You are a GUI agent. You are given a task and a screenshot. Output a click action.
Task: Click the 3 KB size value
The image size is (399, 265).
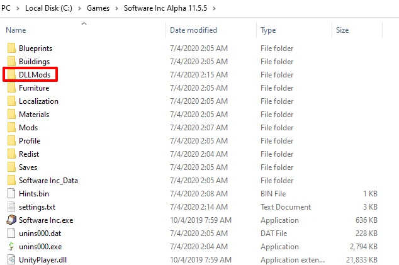tap(370, 207)
